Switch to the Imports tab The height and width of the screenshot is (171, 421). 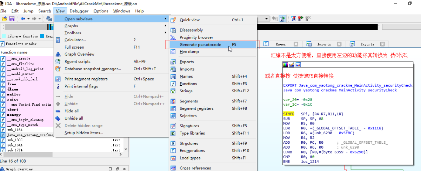[324, 44]
